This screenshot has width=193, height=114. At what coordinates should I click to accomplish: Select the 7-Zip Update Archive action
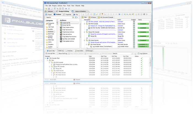[x=67, y=41]
